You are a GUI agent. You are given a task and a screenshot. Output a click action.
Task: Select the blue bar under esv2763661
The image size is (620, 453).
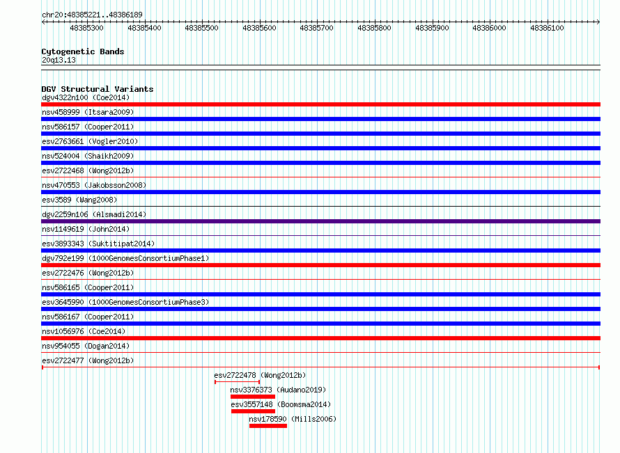[320, 148]
